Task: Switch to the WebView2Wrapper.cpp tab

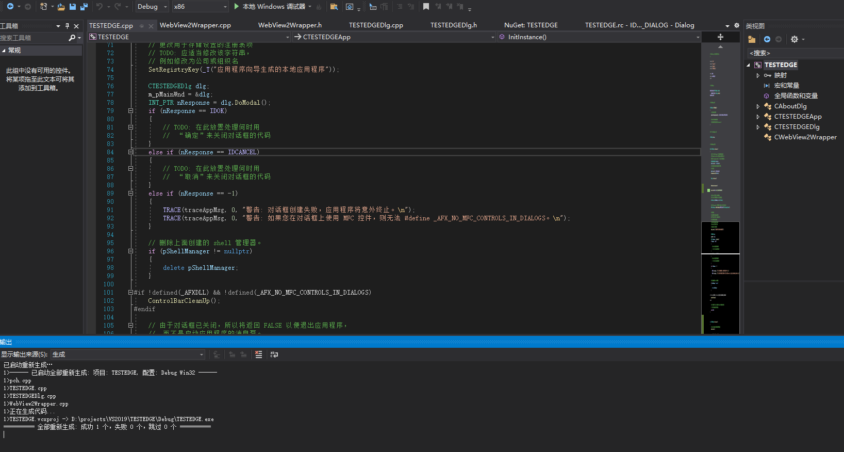Action: tap(195, 25)
